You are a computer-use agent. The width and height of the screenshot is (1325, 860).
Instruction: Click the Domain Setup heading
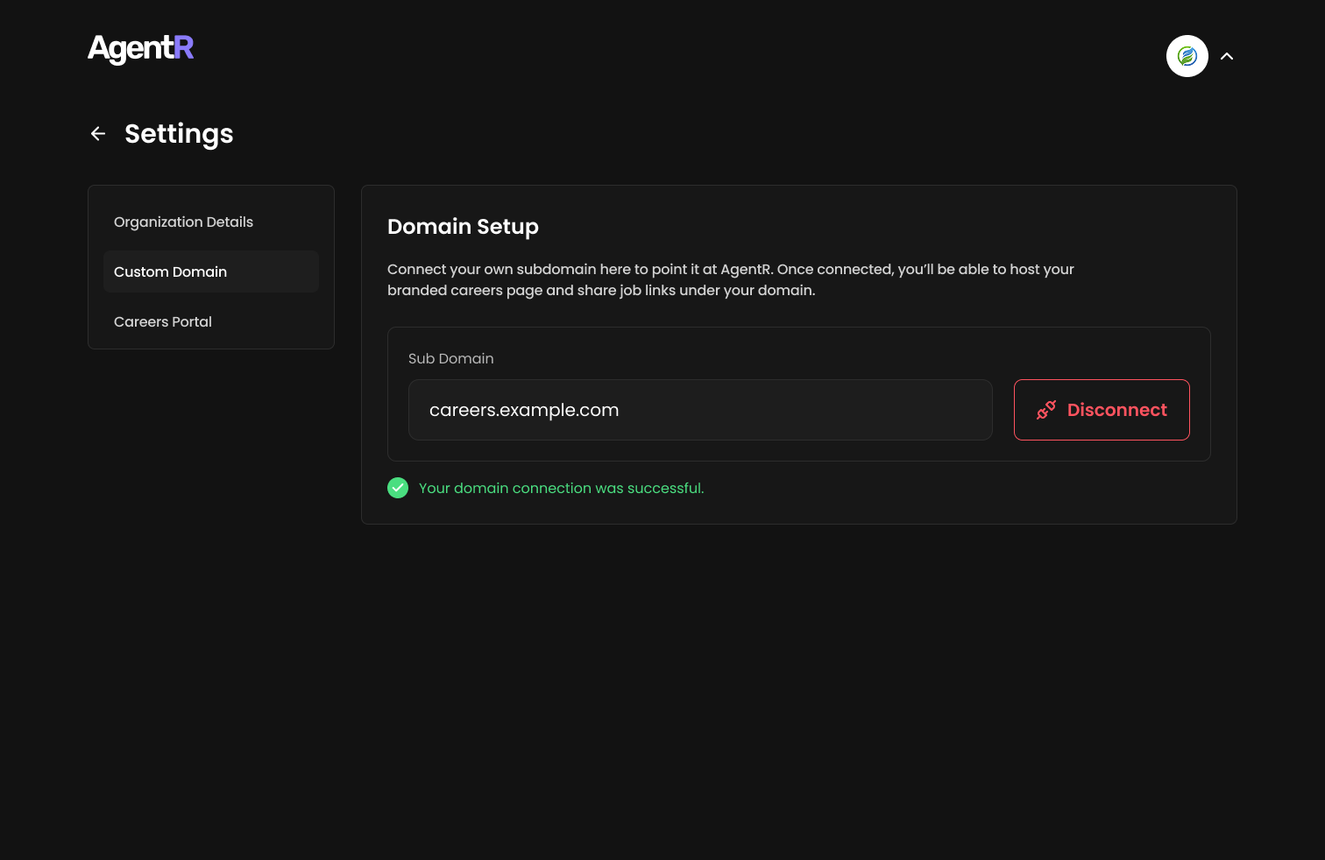pyautogui.click(x=463, y=226)
